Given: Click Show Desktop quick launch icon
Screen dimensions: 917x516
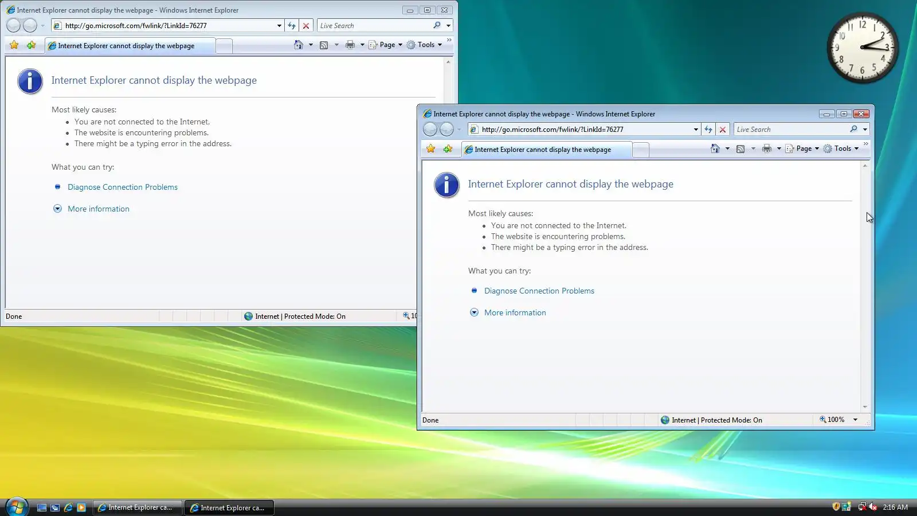Looking at the screenshot, I should 42,507.
